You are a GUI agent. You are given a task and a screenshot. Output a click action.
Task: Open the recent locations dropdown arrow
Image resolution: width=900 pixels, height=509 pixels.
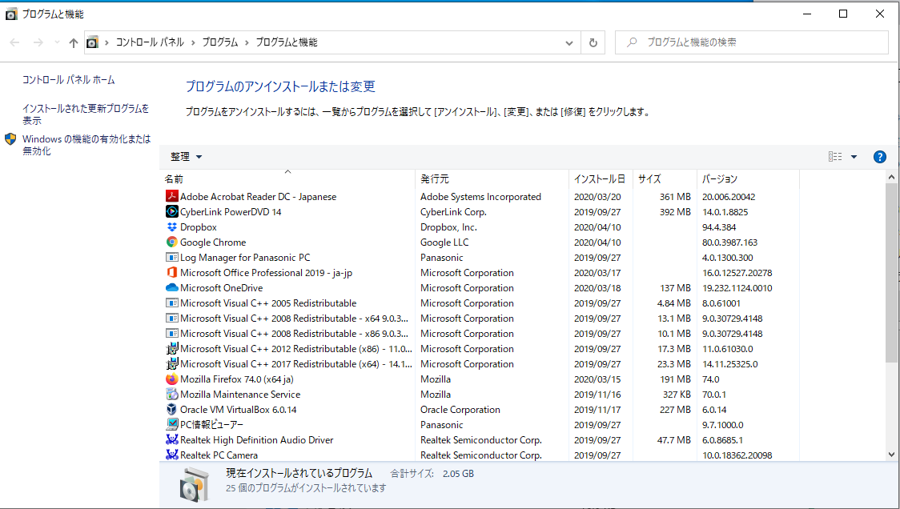pyautogui.click(x=57, y=42)
